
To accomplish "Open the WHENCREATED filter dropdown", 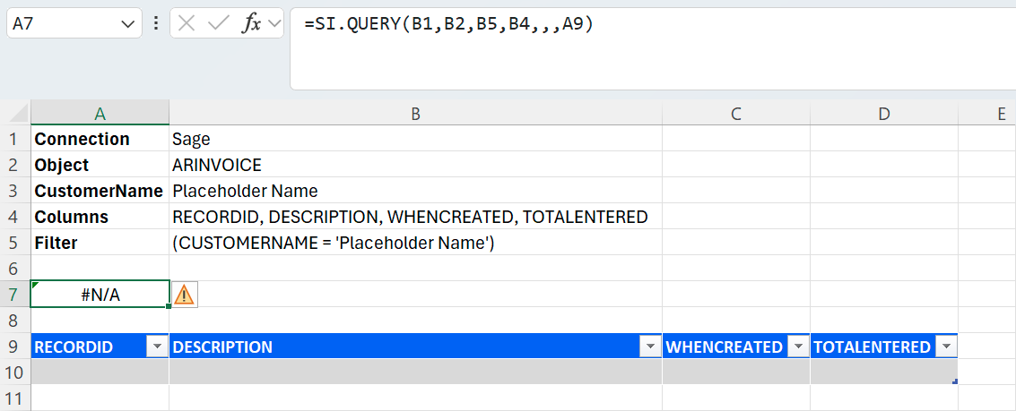I will (x=798, y=347).
